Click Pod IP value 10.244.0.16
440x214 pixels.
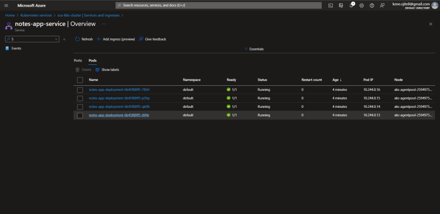pyautogui.click(x=372, y=90)
